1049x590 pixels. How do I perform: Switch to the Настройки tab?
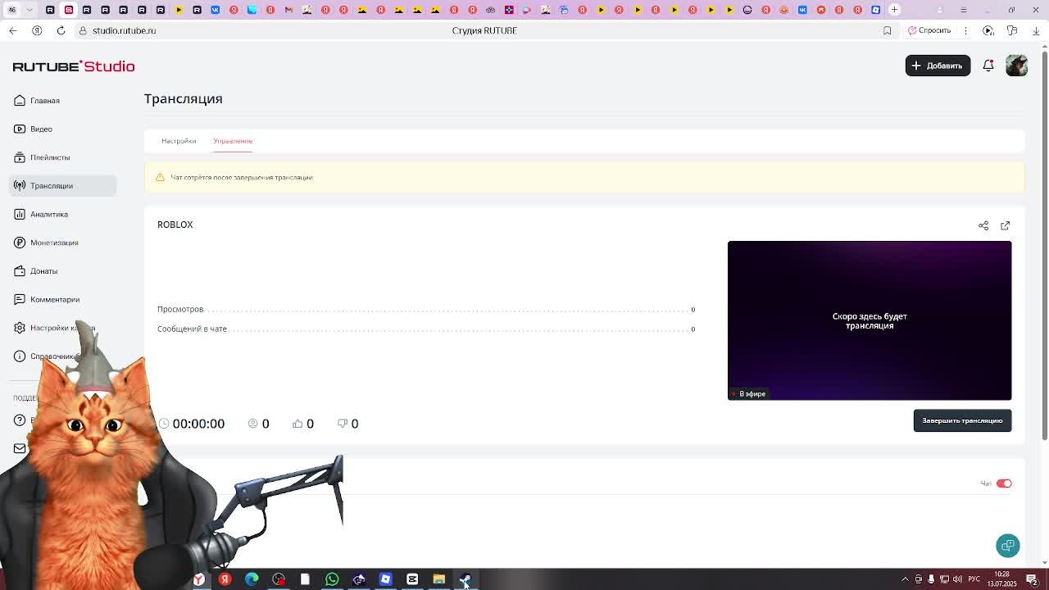click(179, 141)
